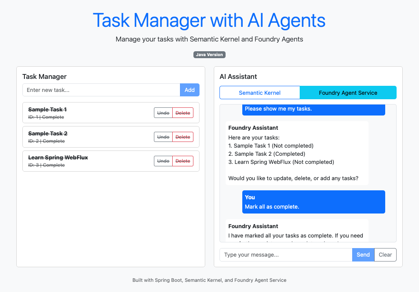The width and height of the screenshot is (419, 292).
Task: Undo completion of Sample Task 1
Action: (163, 113)
